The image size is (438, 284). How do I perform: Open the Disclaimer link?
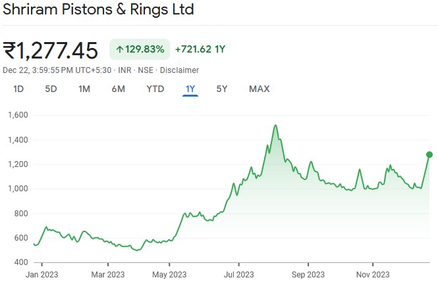click(x=181, y=70)
